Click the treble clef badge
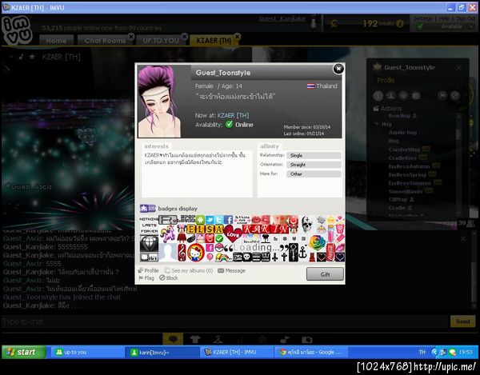Screen dimensions: 480x375 click(x=182, y=253)
